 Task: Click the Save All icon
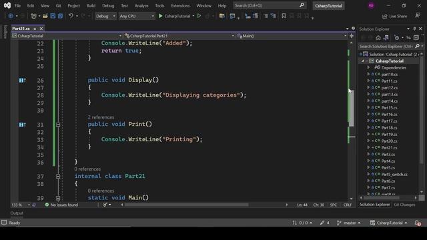click(x=60, y=16)
